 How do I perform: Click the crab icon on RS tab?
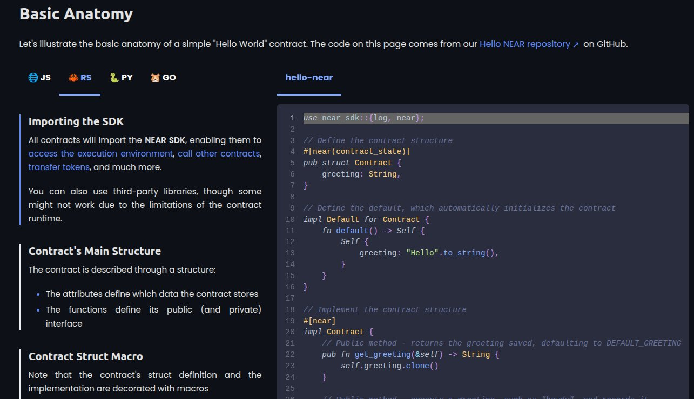point(73,77)
